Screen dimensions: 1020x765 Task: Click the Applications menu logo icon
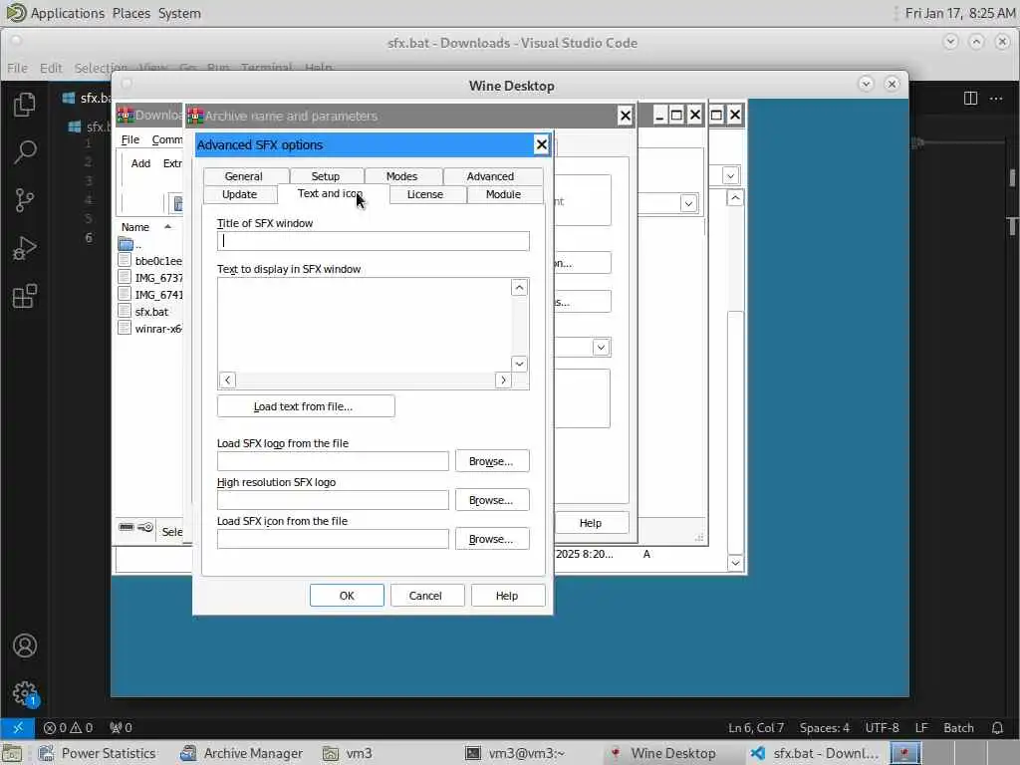[x=16, y=12]
